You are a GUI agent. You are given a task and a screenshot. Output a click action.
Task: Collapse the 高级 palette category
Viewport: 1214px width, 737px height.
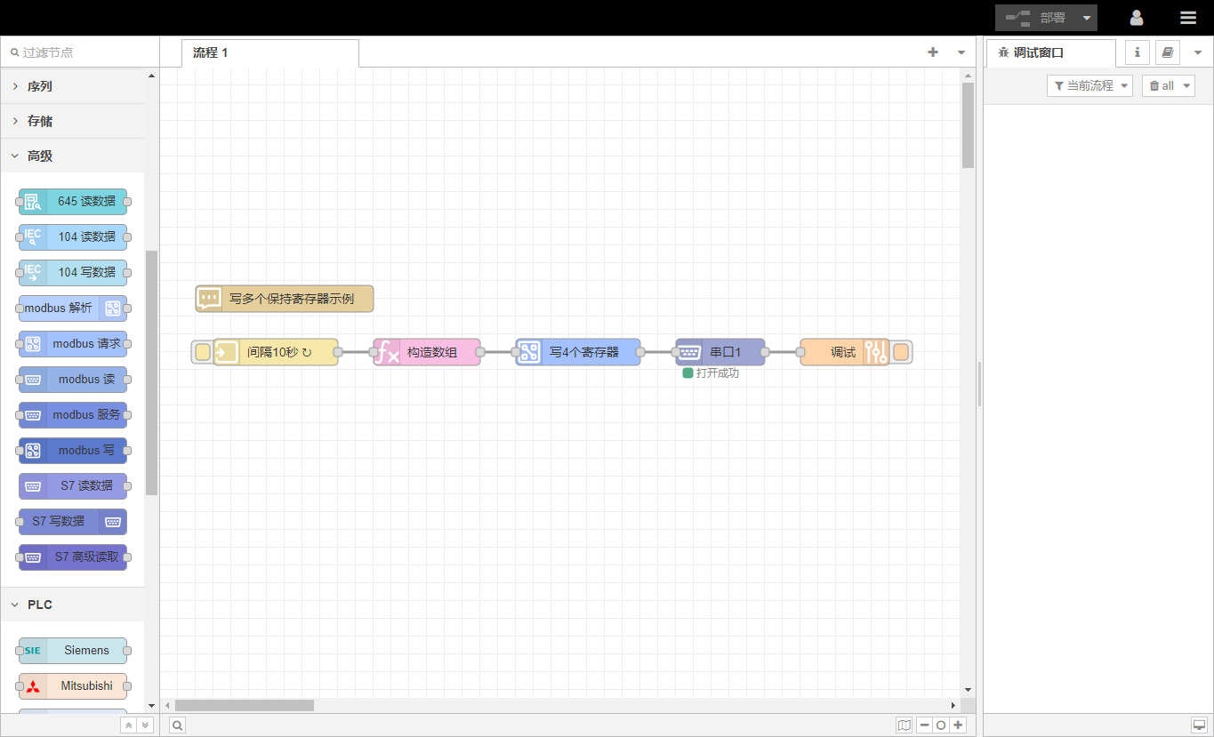click(x=40, y=156)
